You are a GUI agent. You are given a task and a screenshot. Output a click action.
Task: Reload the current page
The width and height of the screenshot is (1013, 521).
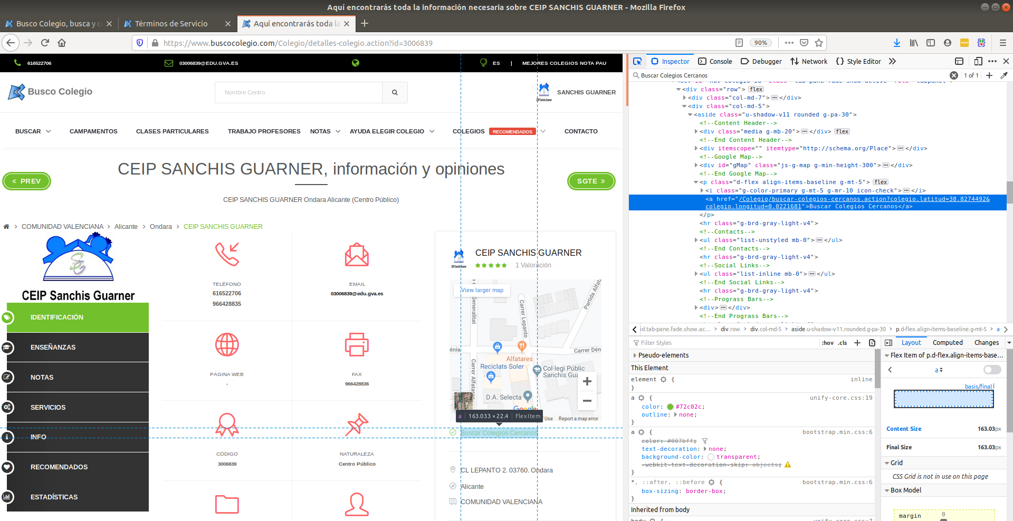(45, 43)
